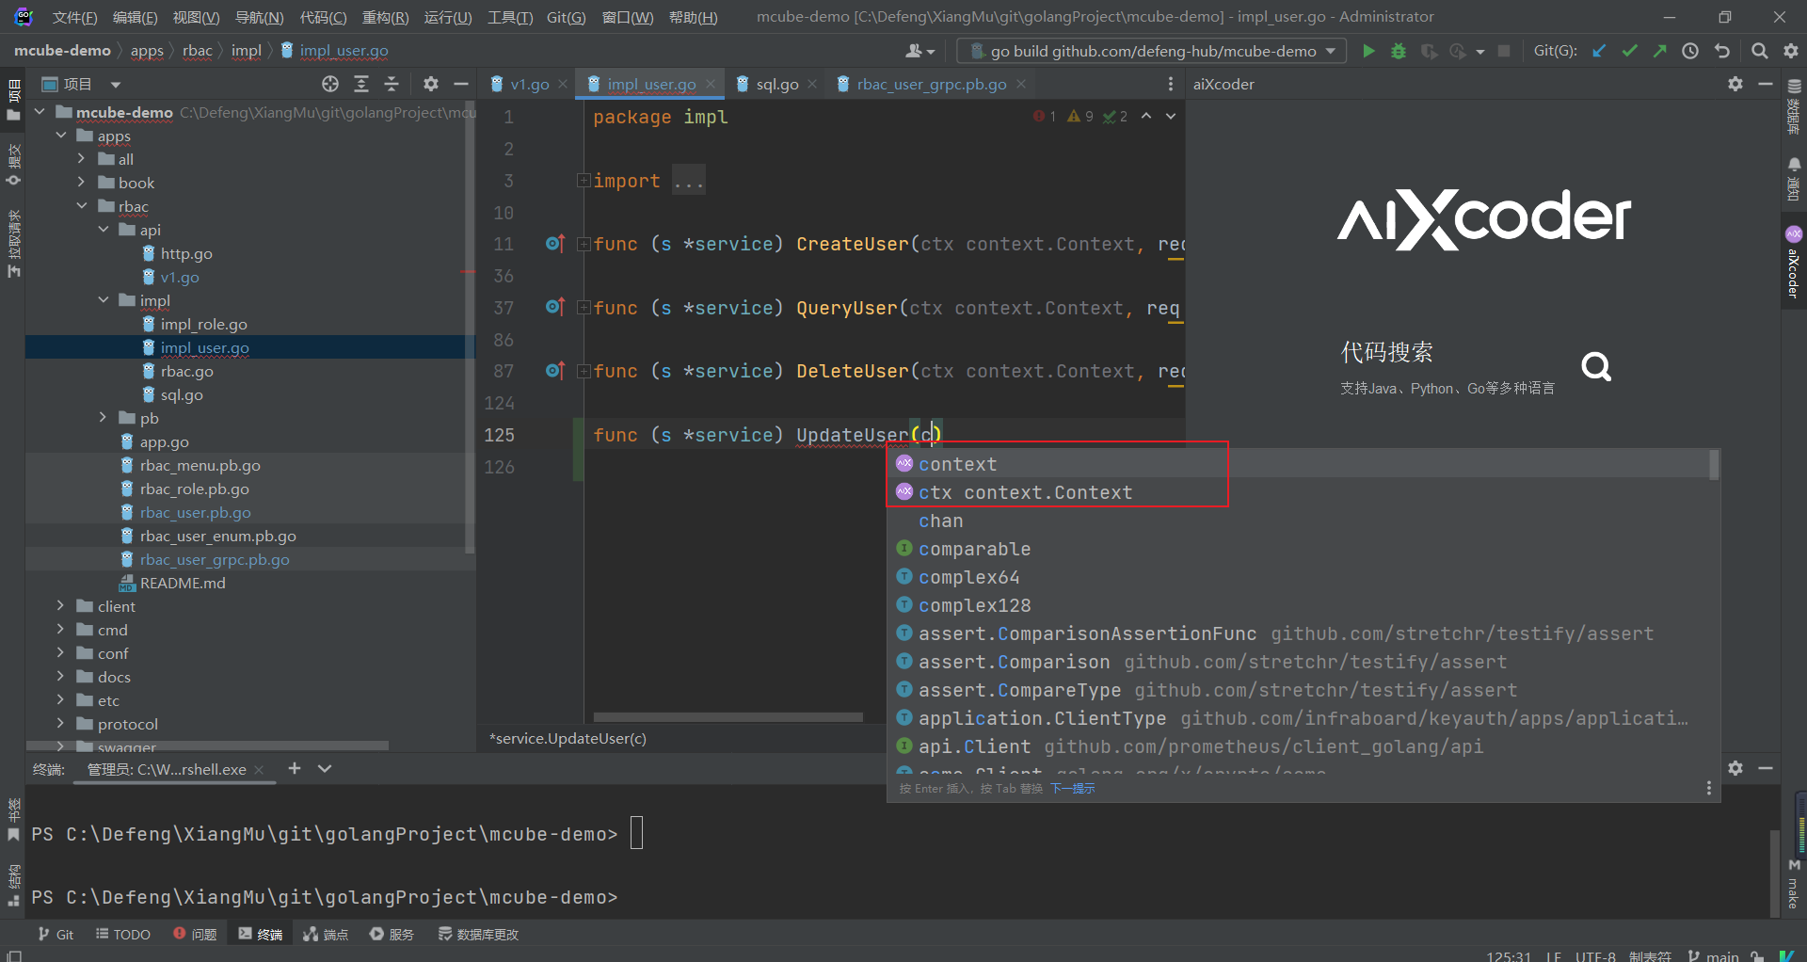Click gutter implements marker for CreateUser

coord(555,244)
